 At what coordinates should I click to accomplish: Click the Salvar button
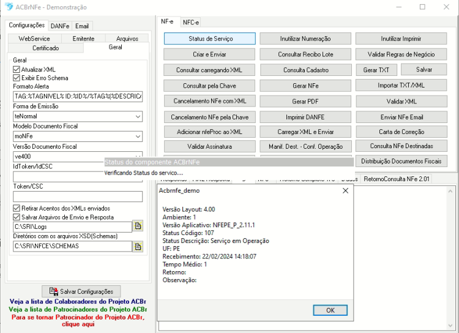[424, 70]
